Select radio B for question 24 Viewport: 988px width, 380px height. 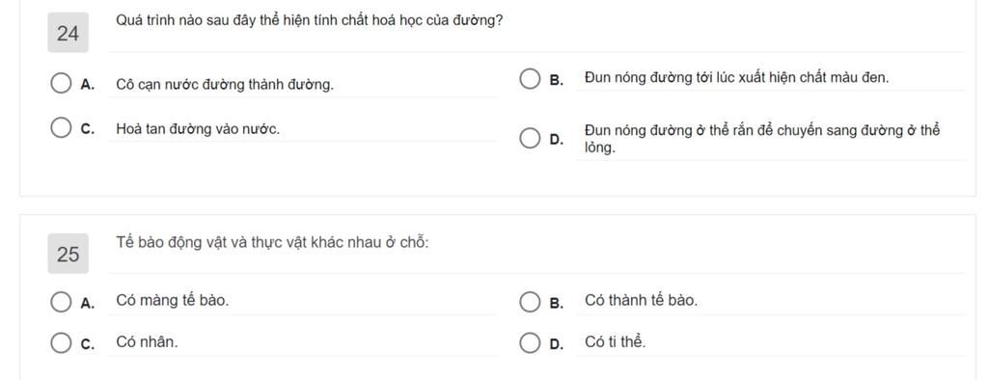pyautogui.click(x=530, y=79)
